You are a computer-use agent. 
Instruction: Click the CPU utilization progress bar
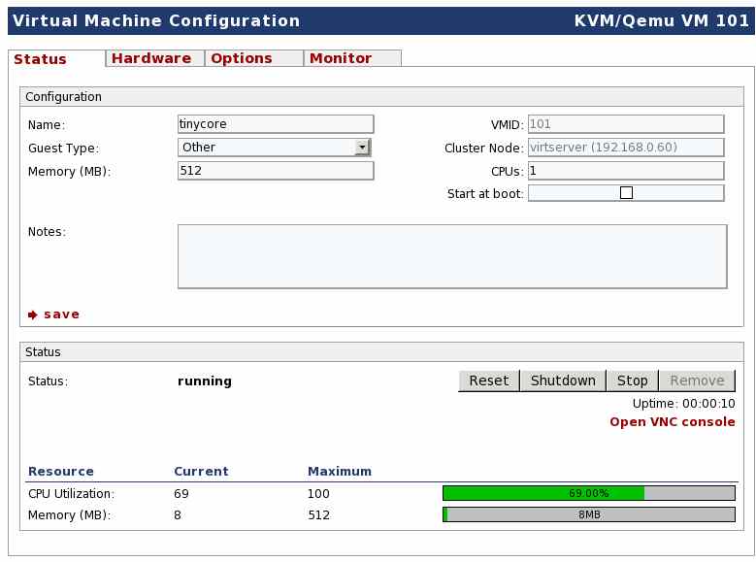tap(589, 493)
